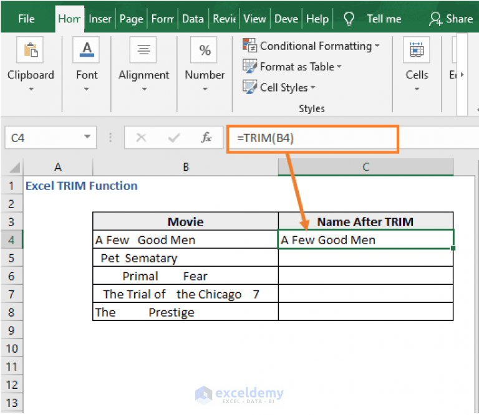Click the Format as Table icon
Screen dimensions: 479x415
(249, 66)
